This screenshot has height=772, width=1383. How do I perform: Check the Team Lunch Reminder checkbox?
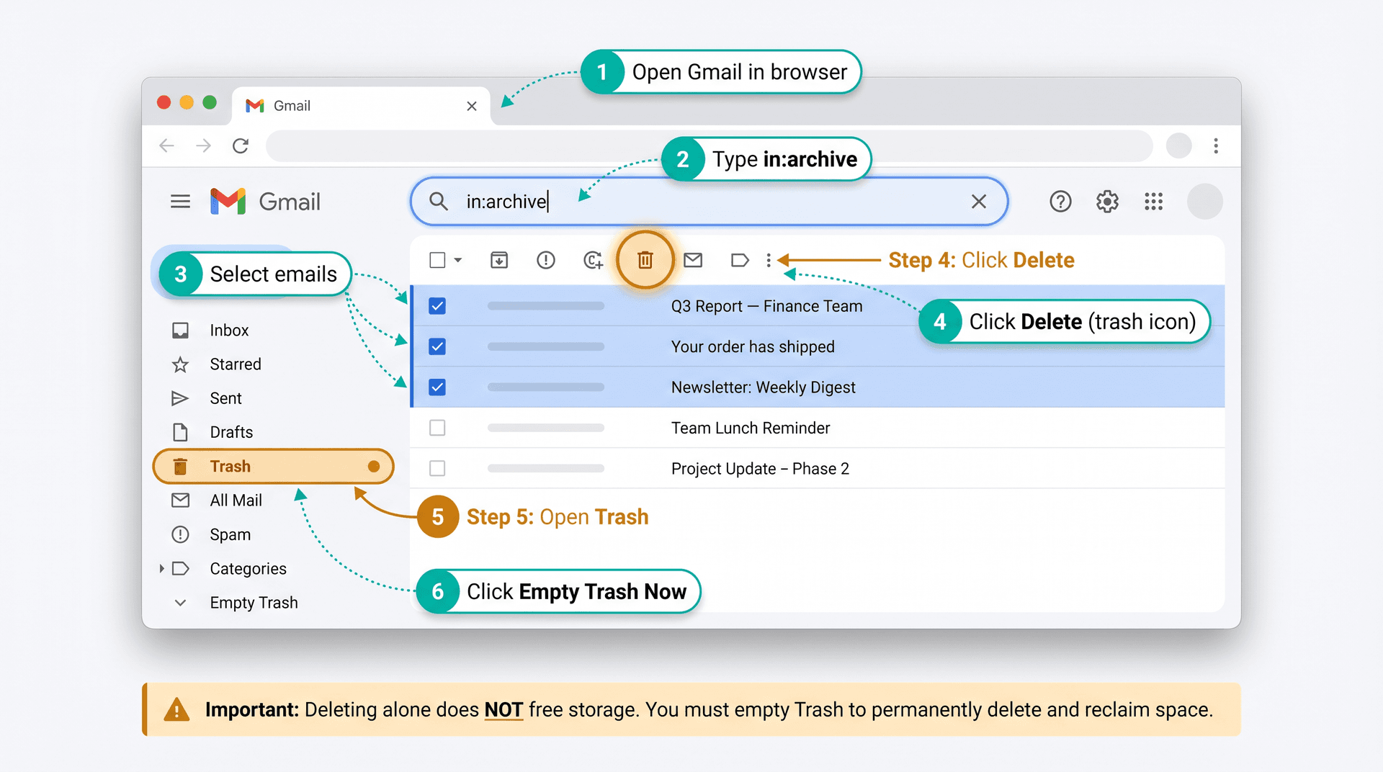437,427
